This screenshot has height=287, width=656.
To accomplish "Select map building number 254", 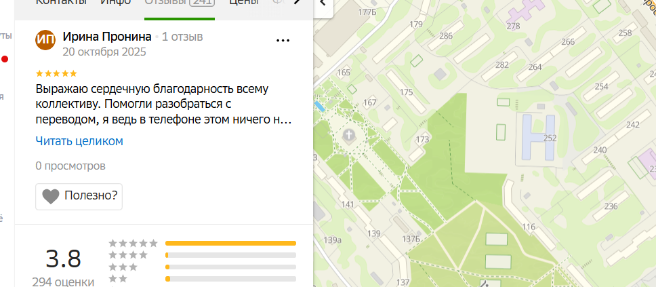I will pos(602,86).
